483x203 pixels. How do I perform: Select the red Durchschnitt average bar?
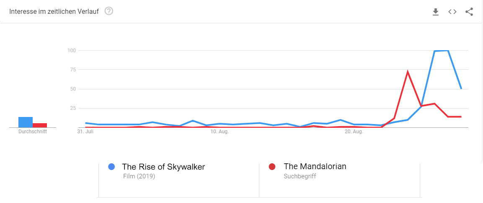click(x=40, y=125)
